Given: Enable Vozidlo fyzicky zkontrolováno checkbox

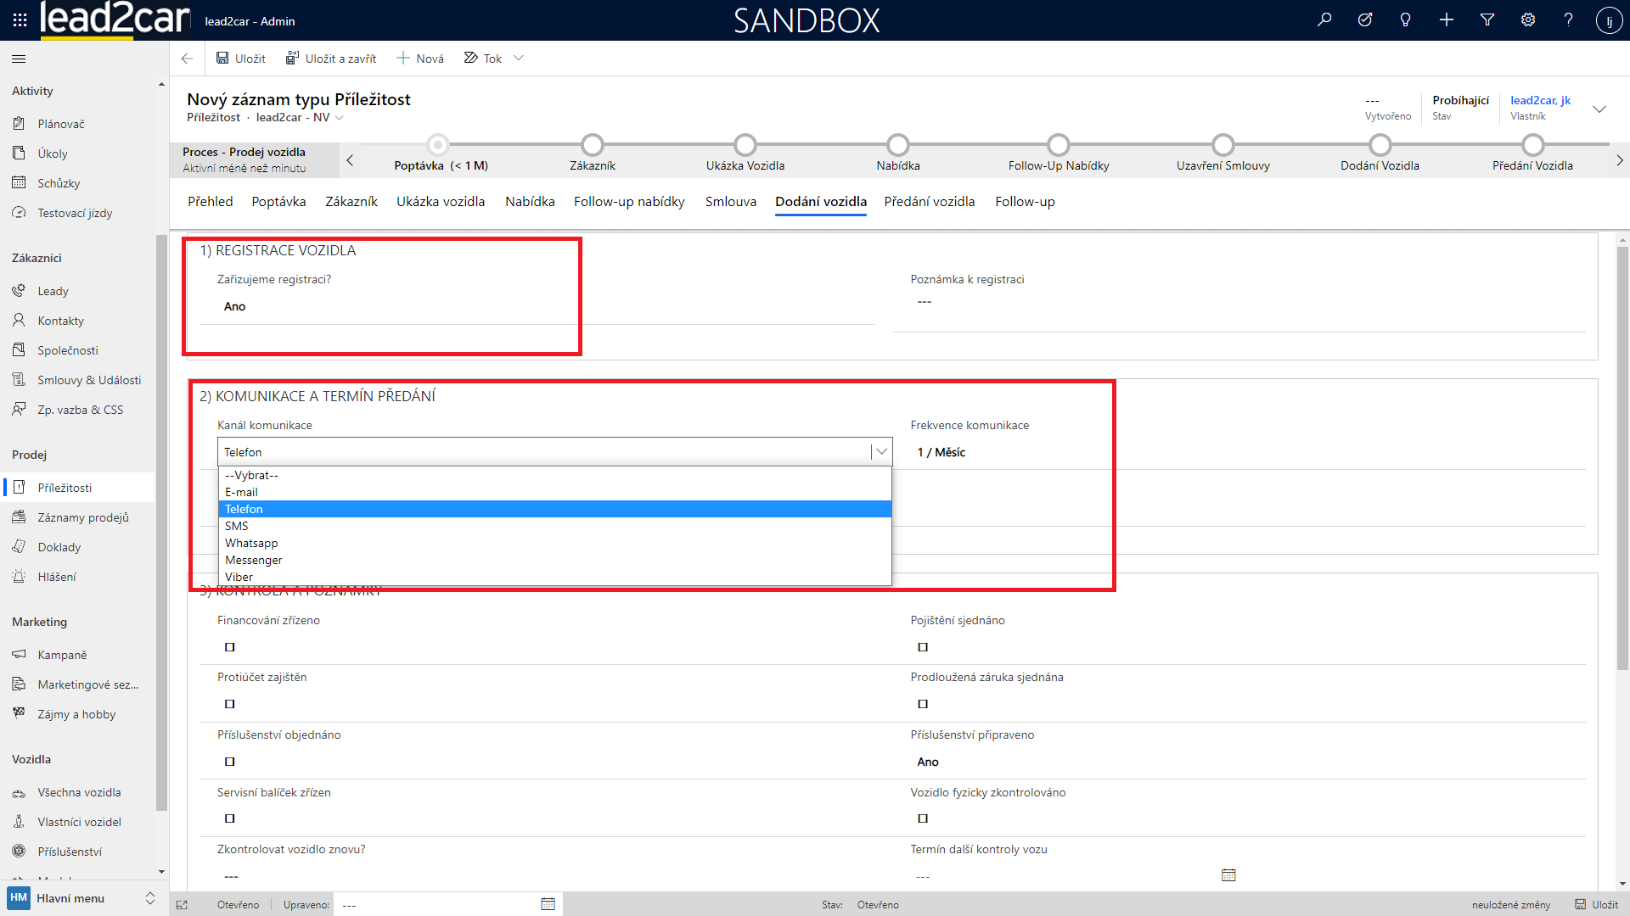Looking at the screenshot, I should [923, 818].
